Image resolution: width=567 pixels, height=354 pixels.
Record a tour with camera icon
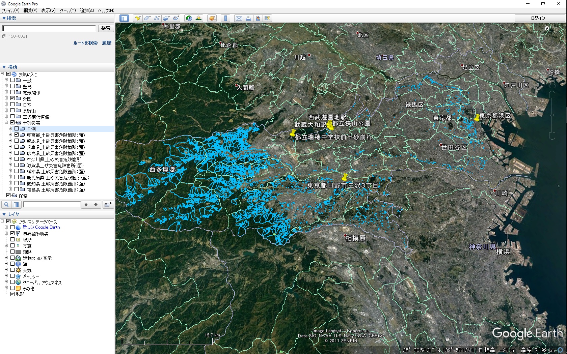click(176, 18)
